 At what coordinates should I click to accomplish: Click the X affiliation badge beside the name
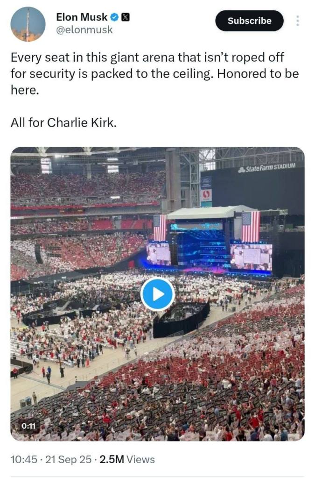125,18
